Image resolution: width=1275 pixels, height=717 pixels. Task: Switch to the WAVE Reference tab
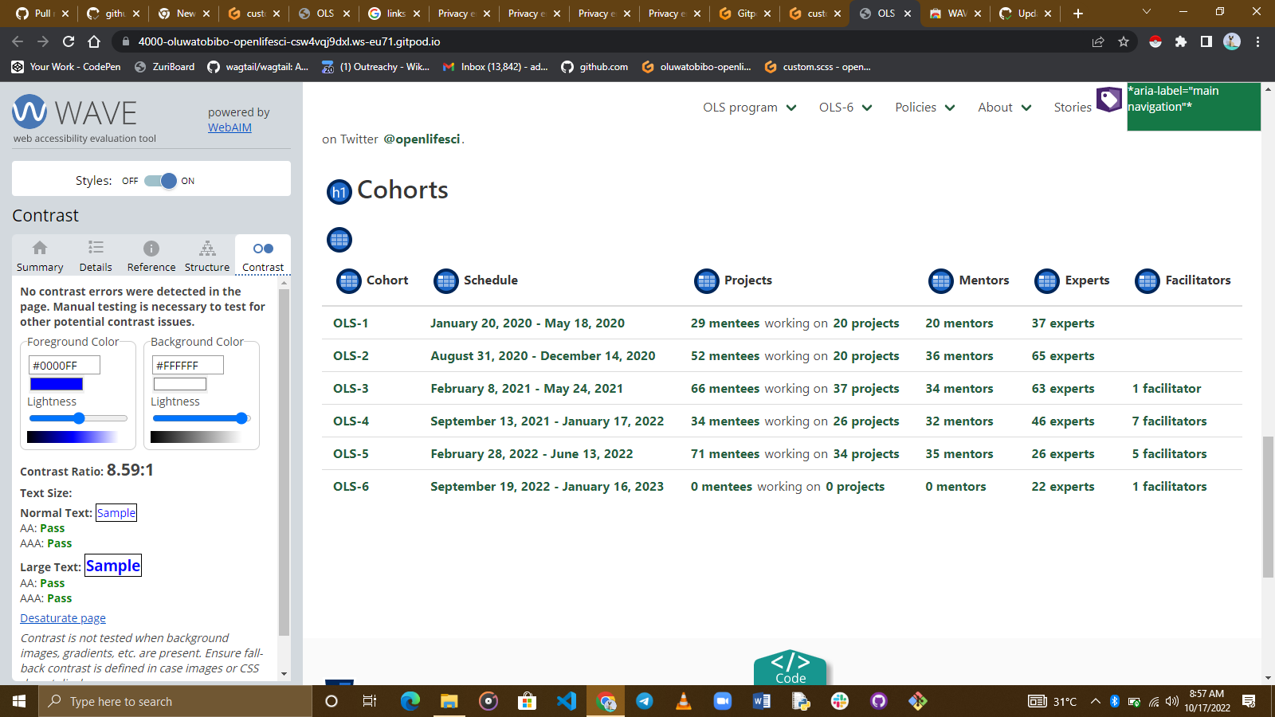coord(151,256)
